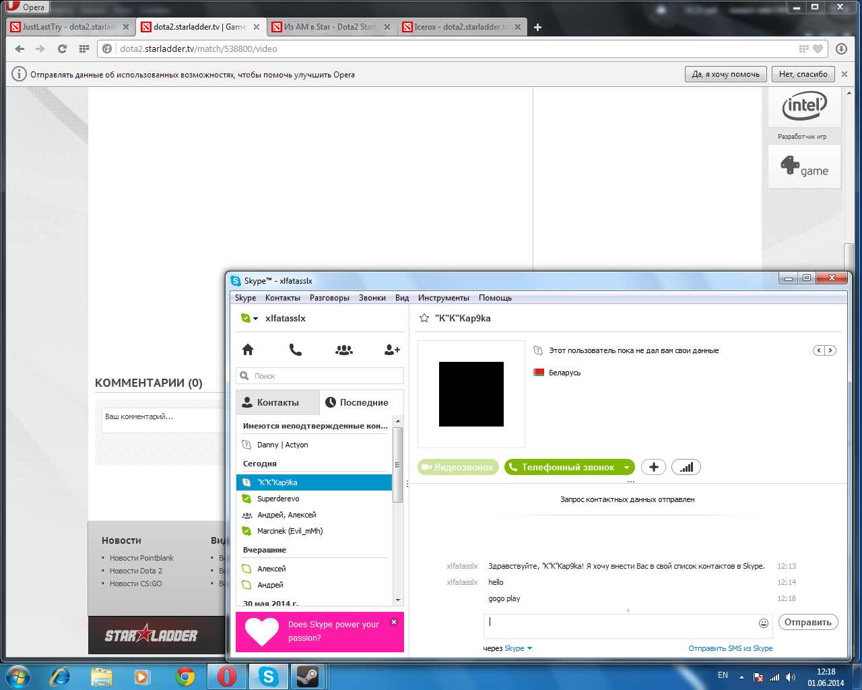The height and width of the screenshot is (690, 862).
Task: Click the plus button next to the phone call button
Action: 653,467
